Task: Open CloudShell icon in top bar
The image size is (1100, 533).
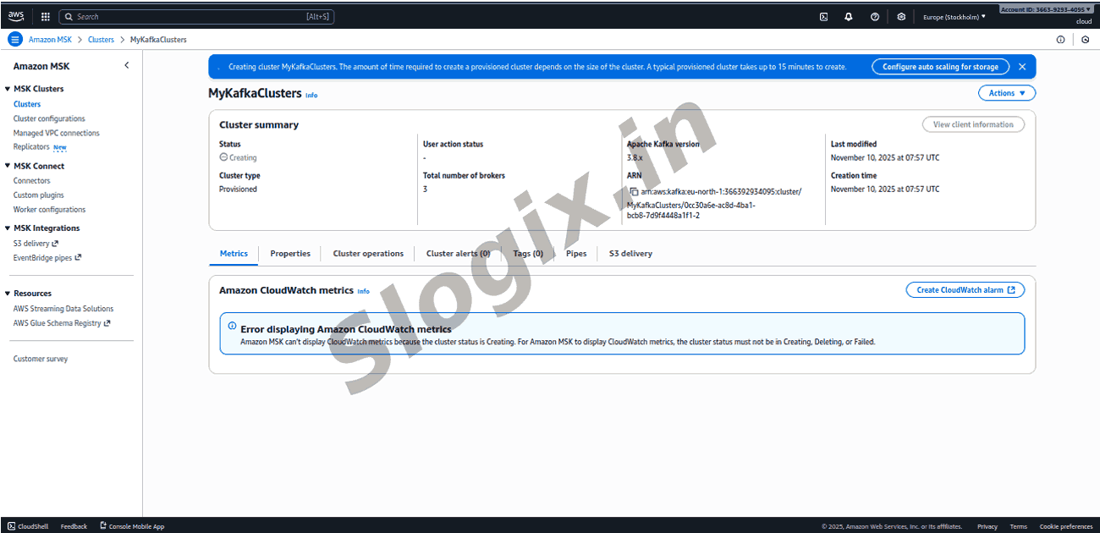Action: pos(823,17)
